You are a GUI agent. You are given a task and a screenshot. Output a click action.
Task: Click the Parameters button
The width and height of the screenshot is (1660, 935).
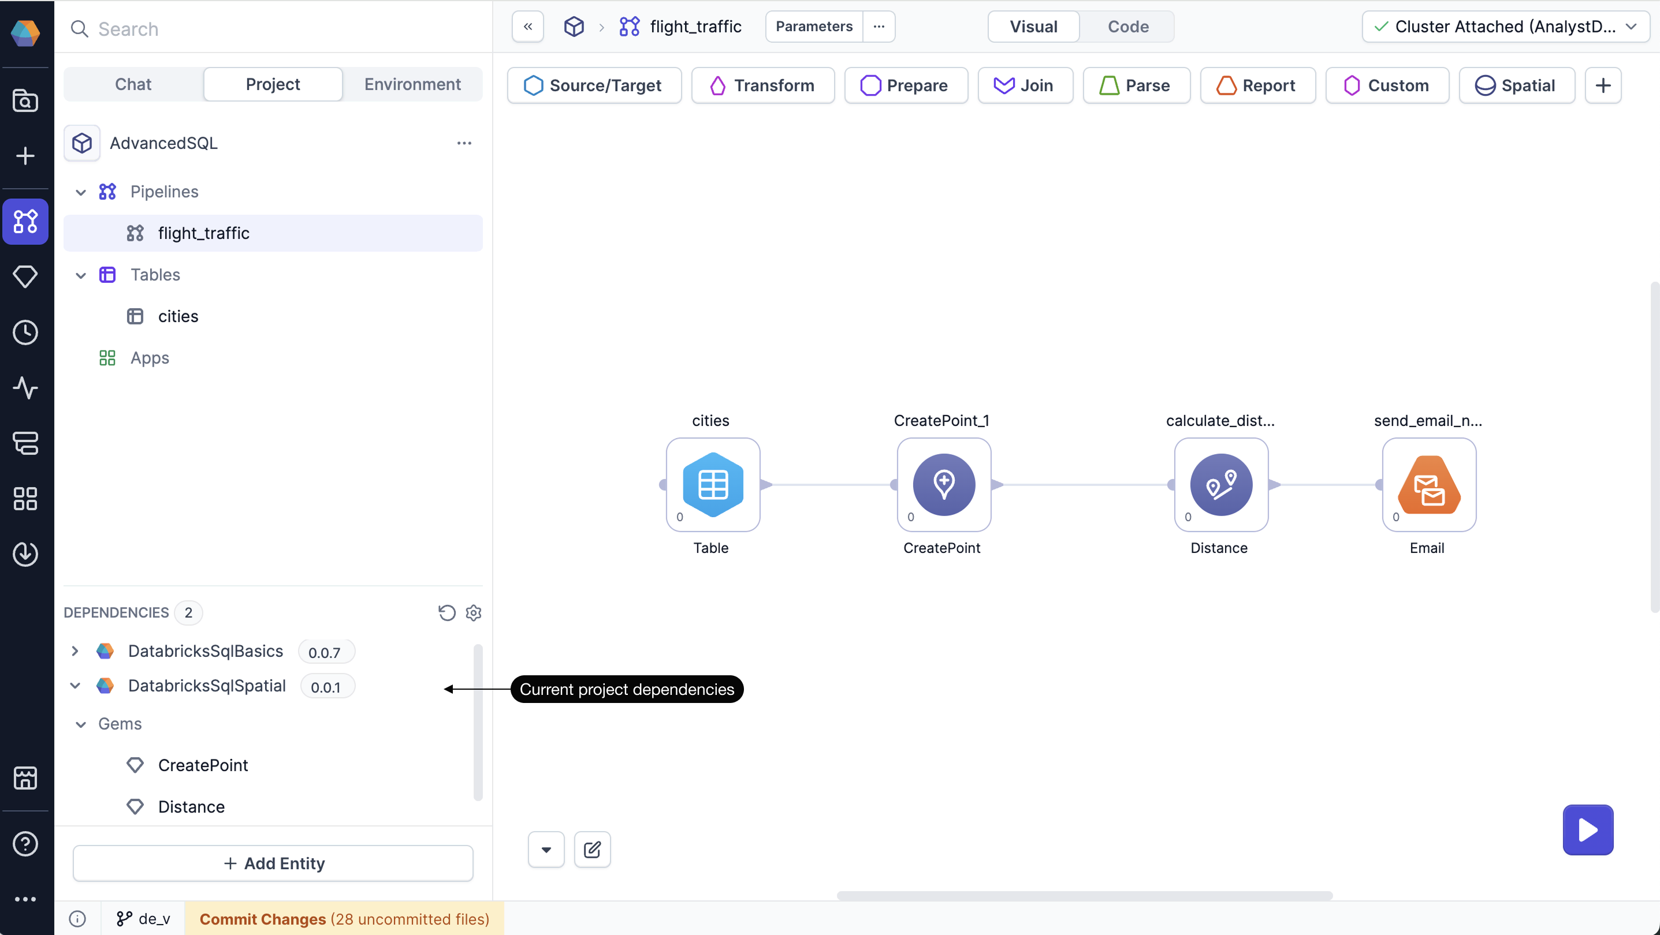[x=814, y=27]
